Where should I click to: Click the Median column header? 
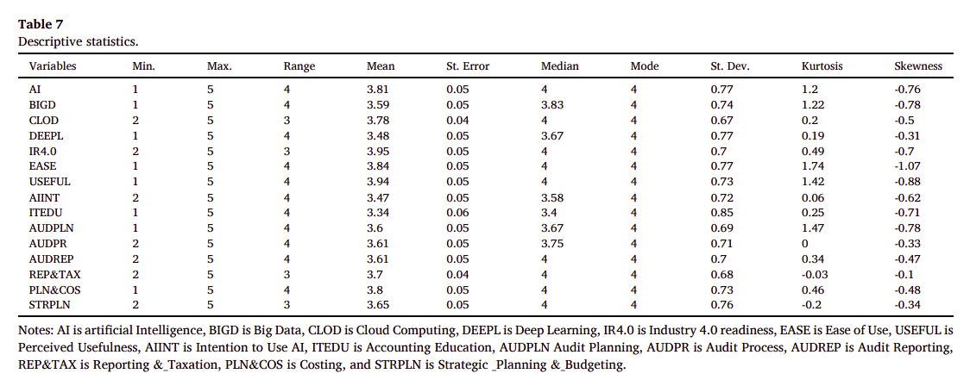click(559, 66)
